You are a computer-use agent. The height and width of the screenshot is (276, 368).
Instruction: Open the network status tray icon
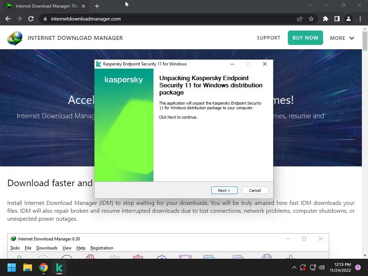pos(313,267)
